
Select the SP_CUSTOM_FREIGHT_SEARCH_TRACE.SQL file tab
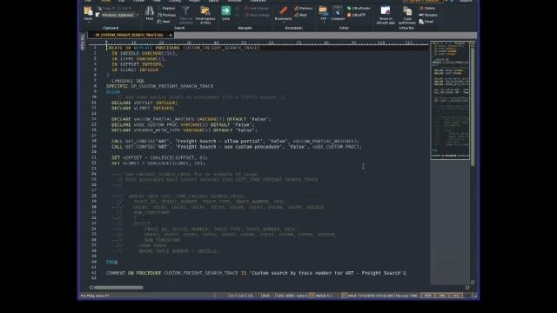pos(129,35)
